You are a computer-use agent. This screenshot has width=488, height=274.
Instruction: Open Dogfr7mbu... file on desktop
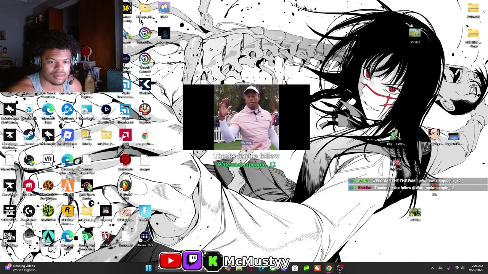(x=453, y=137)
